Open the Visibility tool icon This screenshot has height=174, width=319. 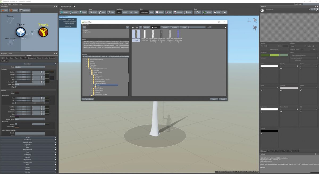click(178, 12)
